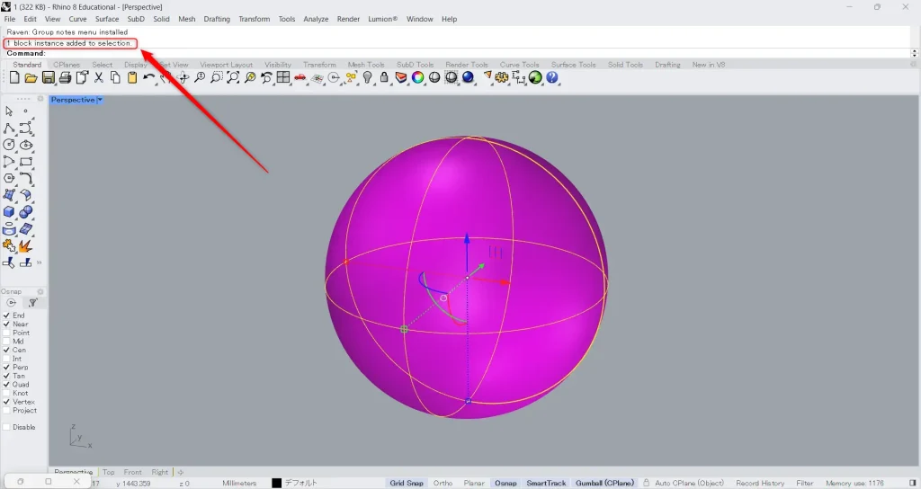Switch to the Mesh Tools tab
Viewport: 921px width, 489px height.
point(366,65)
